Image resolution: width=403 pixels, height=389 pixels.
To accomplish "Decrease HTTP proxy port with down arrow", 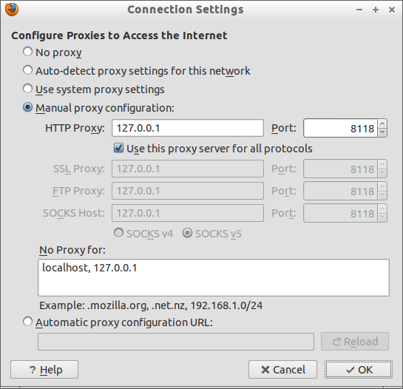I will (x=382, y=132).
